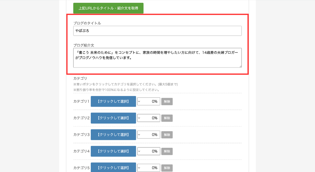Expand the カテゴリ2 allocation percentage dropdown
Viewport: 315px width, 172px height.
[x=149, y=118]
